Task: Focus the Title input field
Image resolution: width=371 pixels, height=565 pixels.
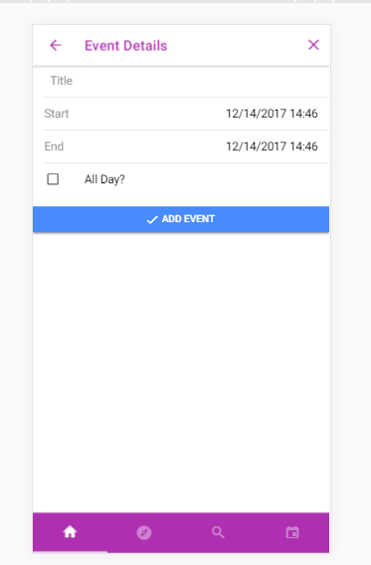Action: [x=186, y=81]
